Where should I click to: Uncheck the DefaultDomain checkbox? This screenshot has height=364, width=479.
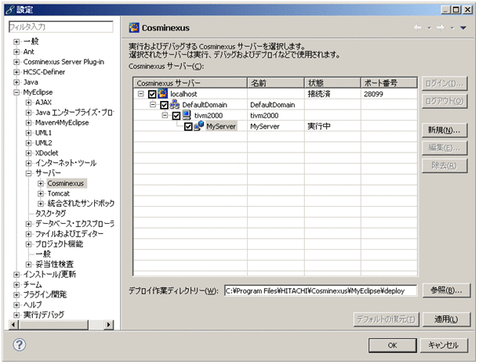click(165, 105)
